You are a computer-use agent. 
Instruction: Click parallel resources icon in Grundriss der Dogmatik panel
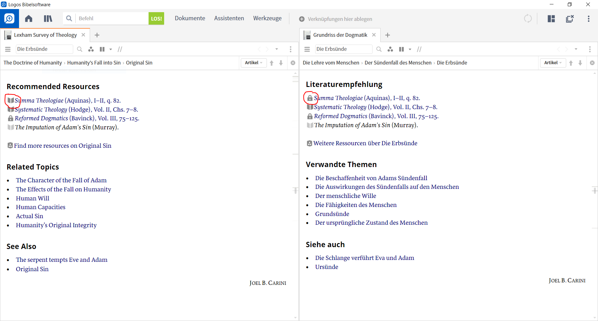pyautogui.click(x=401, y=49)
